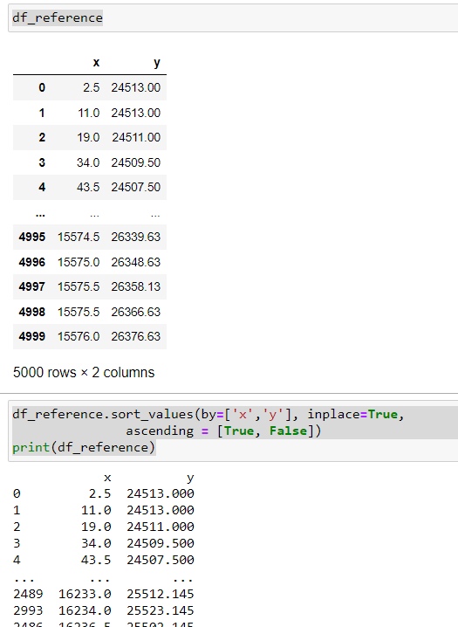The image size is (458, 627).
Task: Click the 'y' string in the by list
Action: point(273,414)
